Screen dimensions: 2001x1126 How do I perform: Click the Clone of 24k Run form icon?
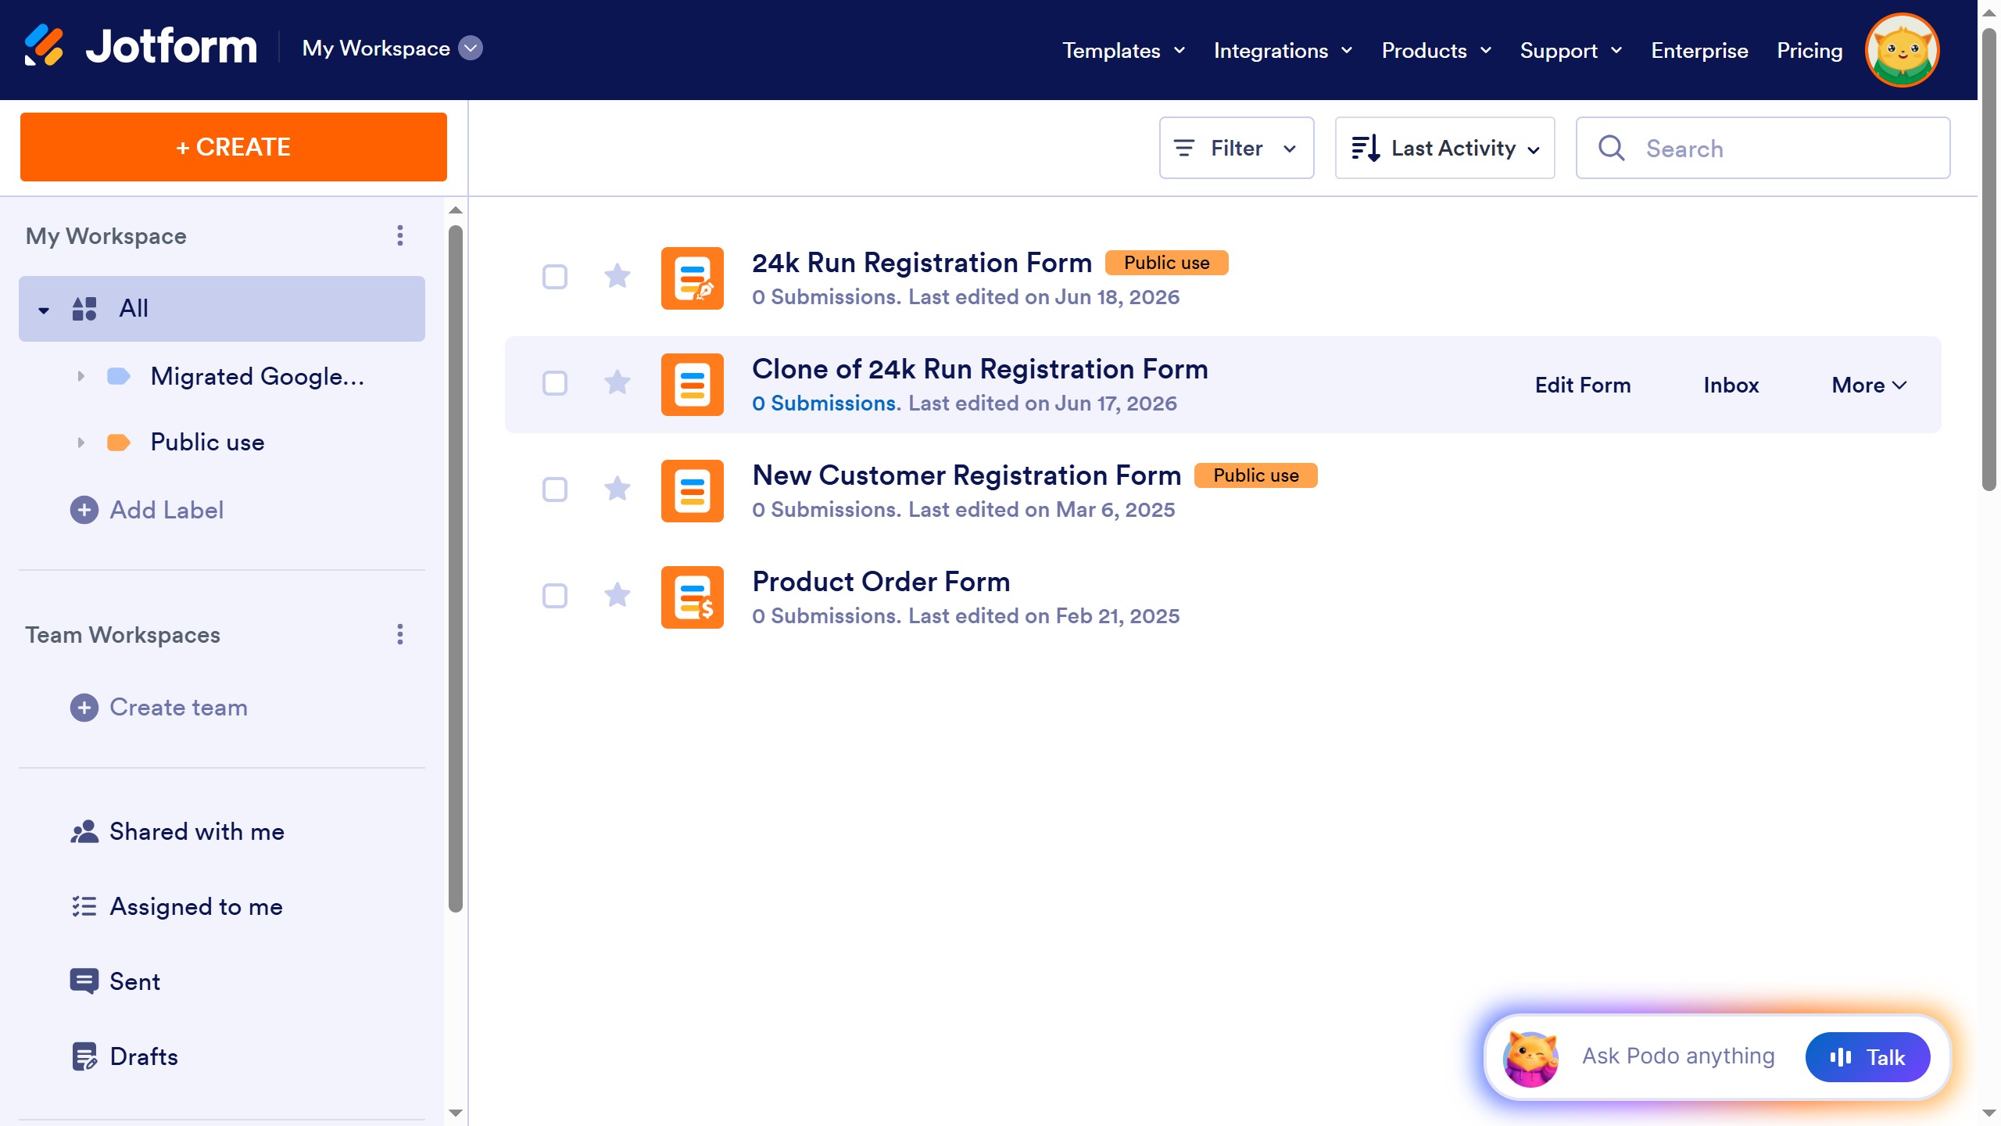coord(693,385)
